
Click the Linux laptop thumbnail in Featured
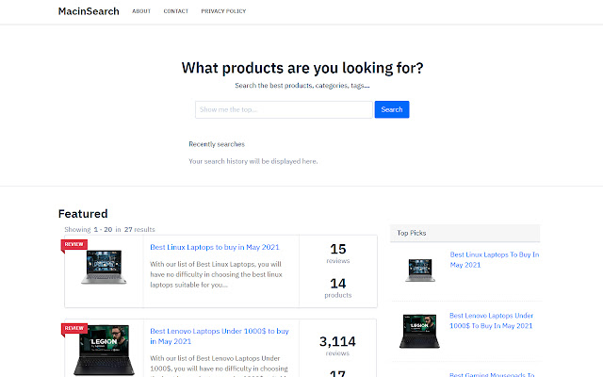point(104,267)
